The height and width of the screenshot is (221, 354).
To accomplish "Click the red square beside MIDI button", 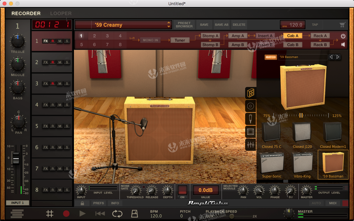I will pos(345,203).
